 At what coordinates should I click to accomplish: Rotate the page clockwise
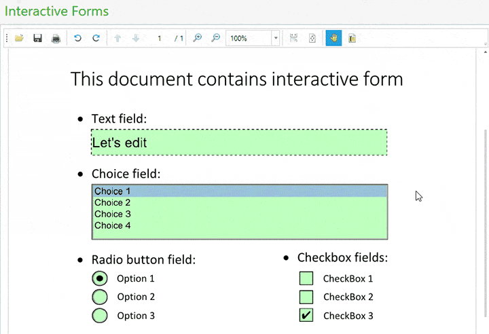pos(96,38)
